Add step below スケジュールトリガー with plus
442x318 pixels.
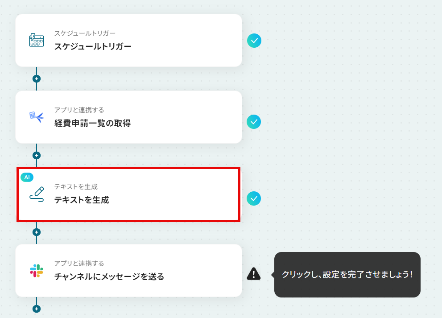(37, 78)
